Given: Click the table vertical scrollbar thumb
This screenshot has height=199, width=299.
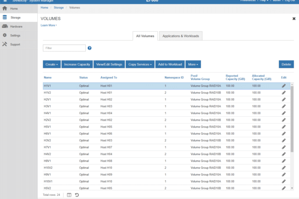Looking at the screenshot, I should click(x=292, y=119).
